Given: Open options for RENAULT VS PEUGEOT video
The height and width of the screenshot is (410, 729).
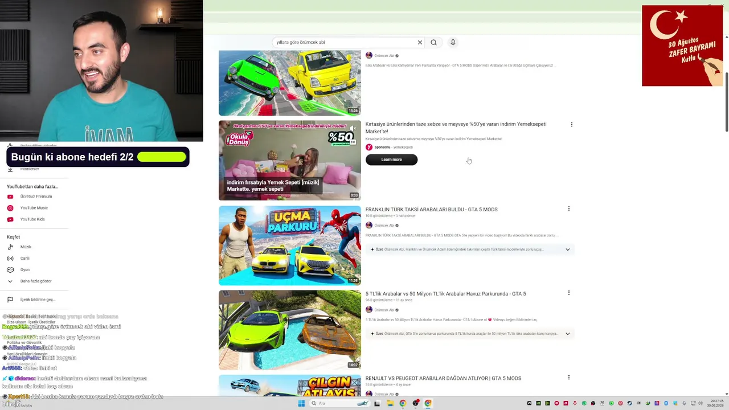Looking at the screenshot, I should (x=568, y=377).
